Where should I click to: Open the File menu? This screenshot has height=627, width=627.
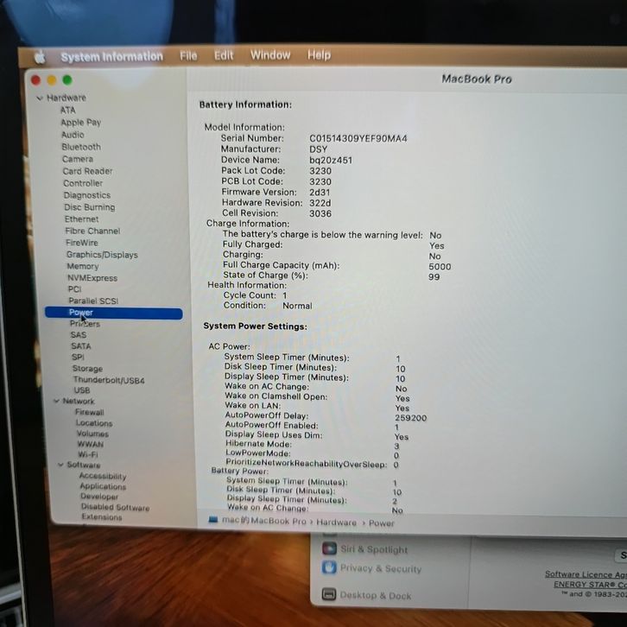click(188, 55)
